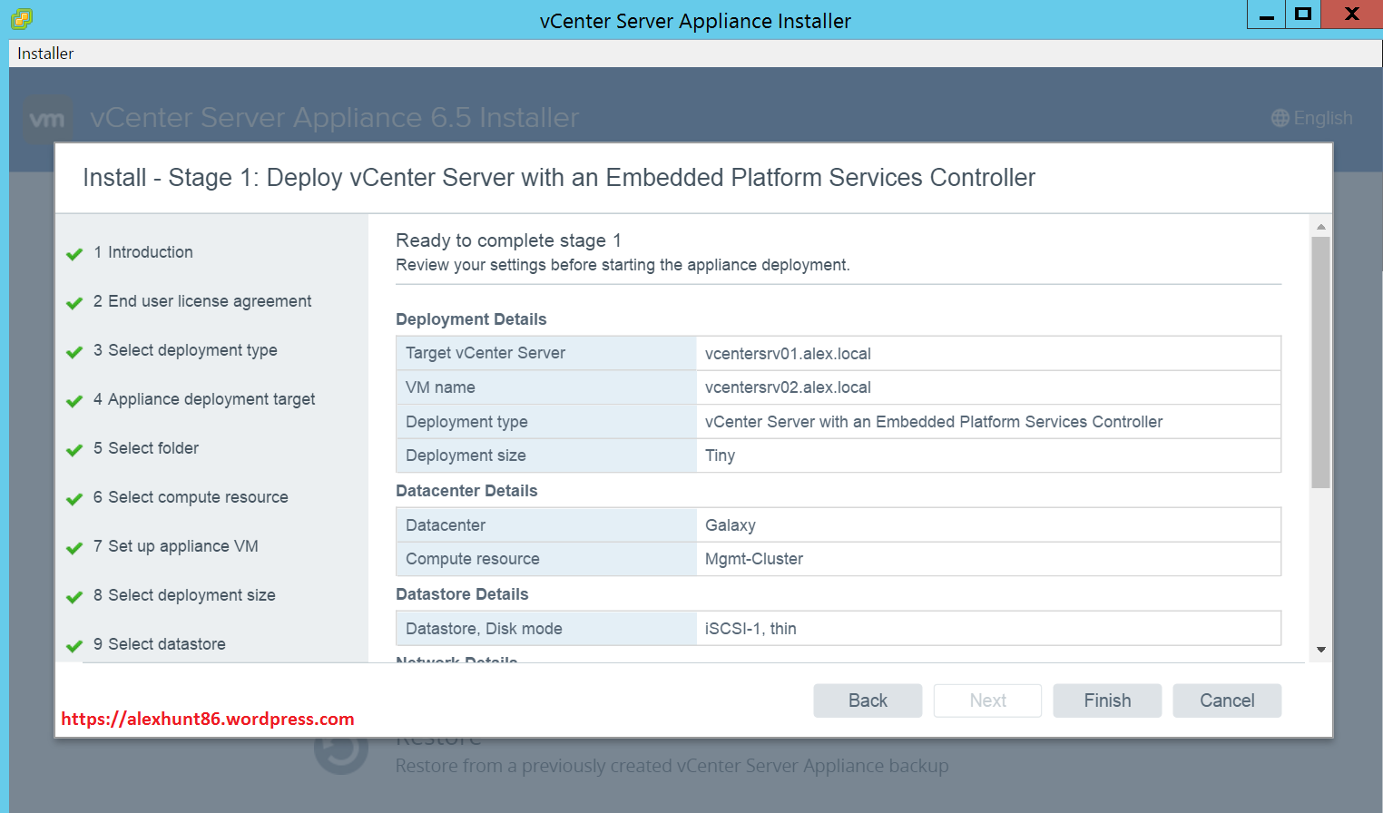Click the checkmark beside "9 Select datastore"
Image resolution: width=1383 pixels, height=813 pixels.
click(x=74, y=646)
